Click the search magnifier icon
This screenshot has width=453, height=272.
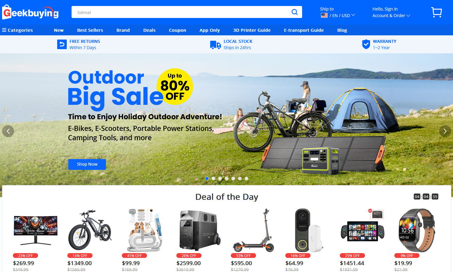click(295, 12)
